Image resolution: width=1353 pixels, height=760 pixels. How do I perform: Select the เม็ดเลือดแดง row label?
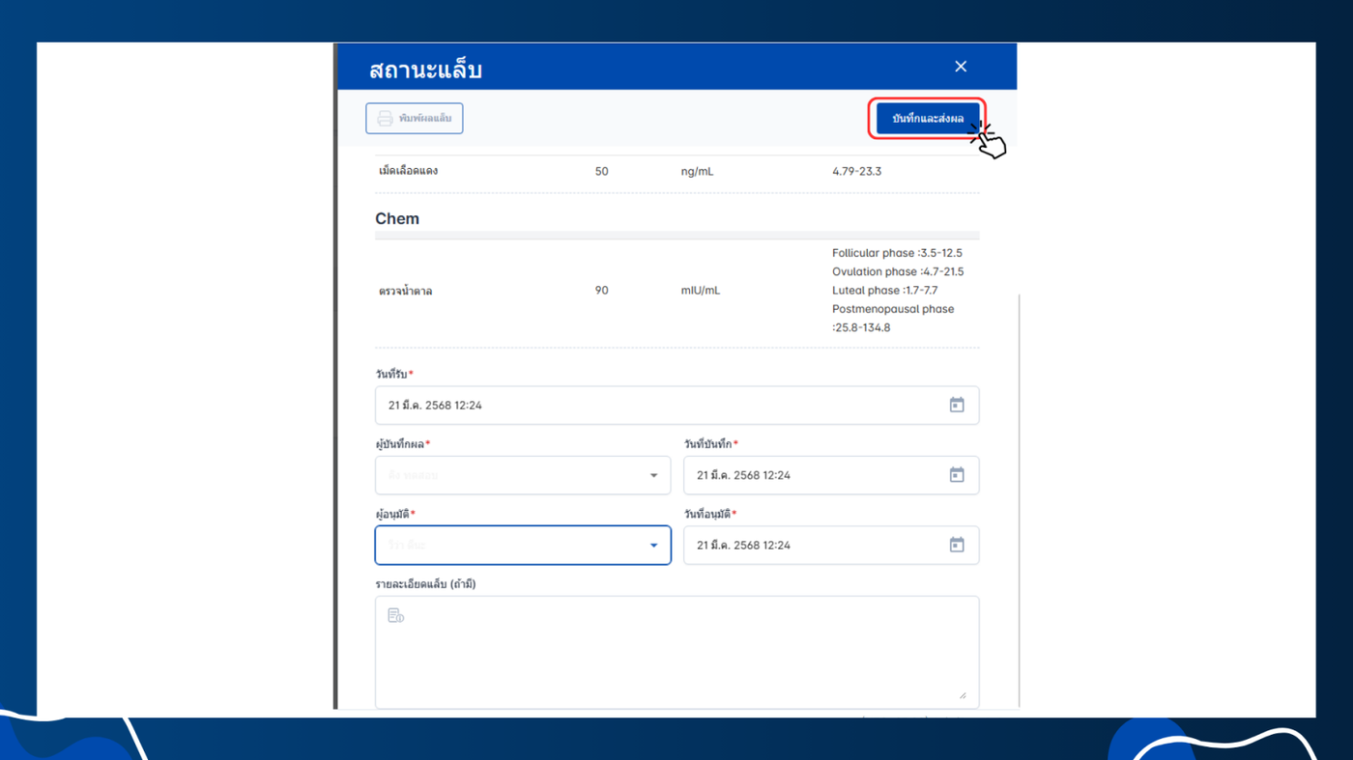pyautogui.click(x=408, y=171)
